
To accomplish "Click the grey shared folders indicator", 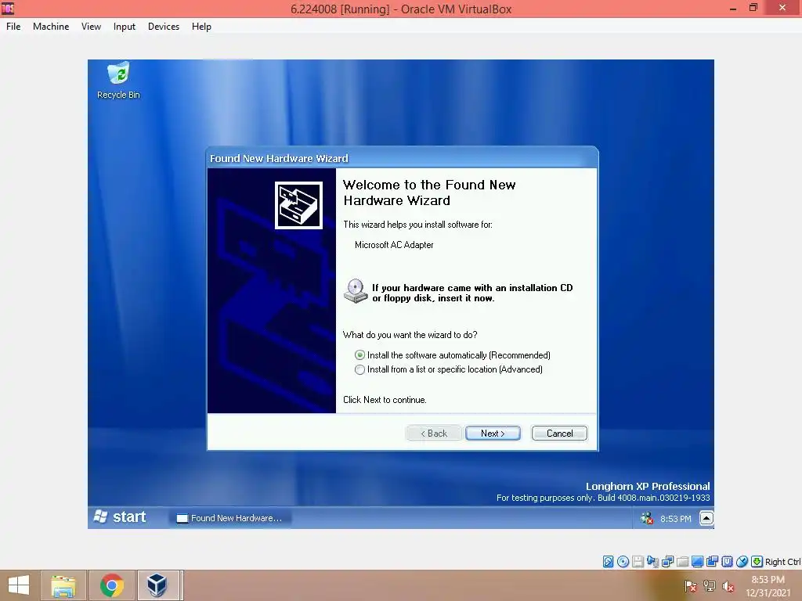I will coord(682,562).
